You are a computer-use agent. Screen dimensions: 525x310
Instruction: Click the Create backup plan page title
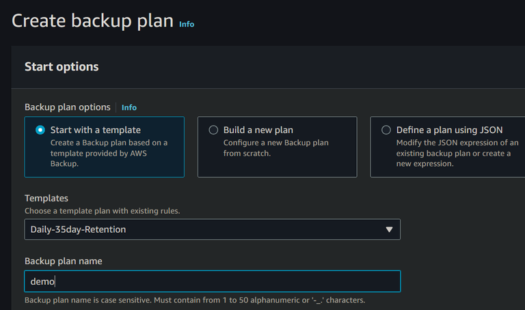coord(92,20)
